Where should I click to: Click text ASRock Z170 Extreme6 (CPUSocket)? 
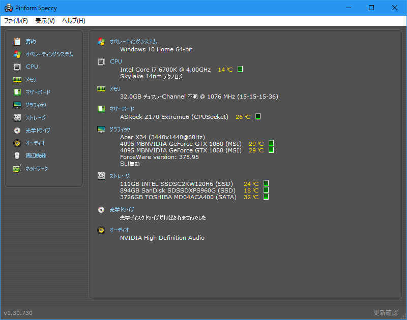point(174,117)
